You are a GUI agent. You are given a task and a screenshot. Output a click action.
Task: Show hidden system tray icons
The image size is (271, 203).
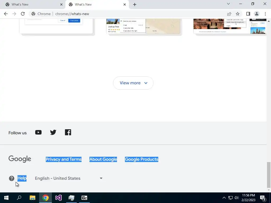[224, 198]
